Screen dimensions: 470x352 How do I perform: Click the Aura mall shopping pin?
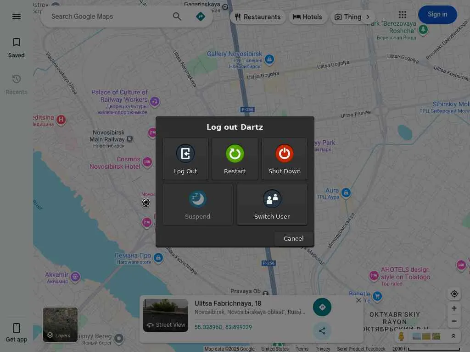346,193
